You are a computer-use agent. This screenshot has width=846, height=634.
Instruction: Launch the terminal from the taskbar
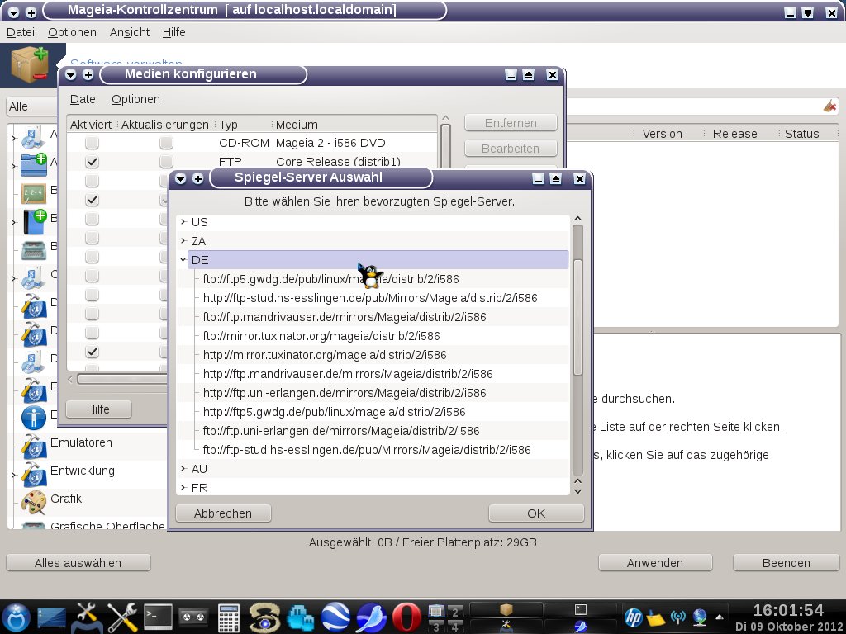click(158, 617)
